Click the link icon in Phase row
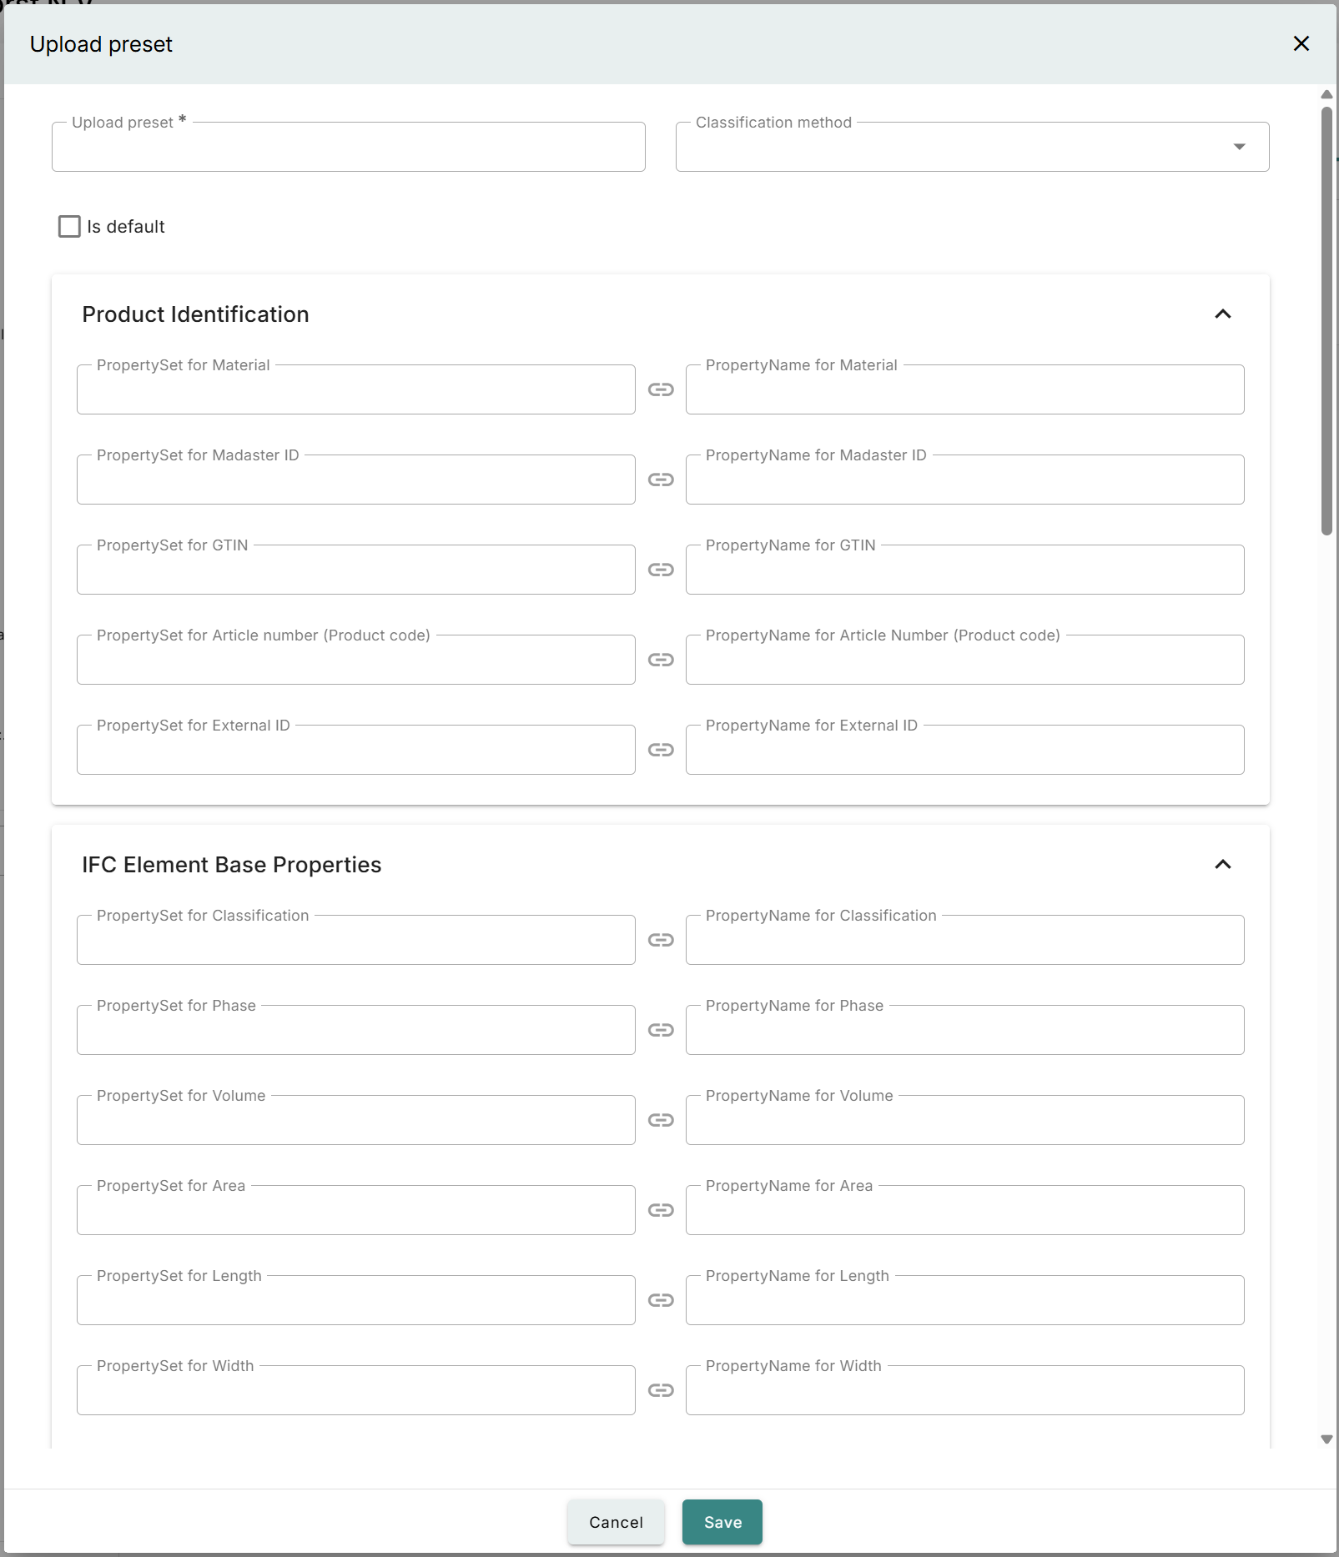Screen dimensions: 1339x1557 661,1030
